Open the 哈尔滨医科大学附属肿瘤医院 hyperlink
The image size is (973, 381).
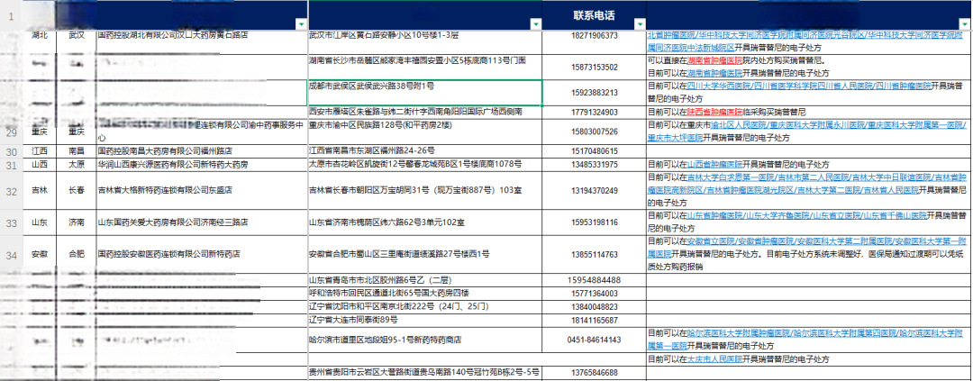click(x=730, y=333)
